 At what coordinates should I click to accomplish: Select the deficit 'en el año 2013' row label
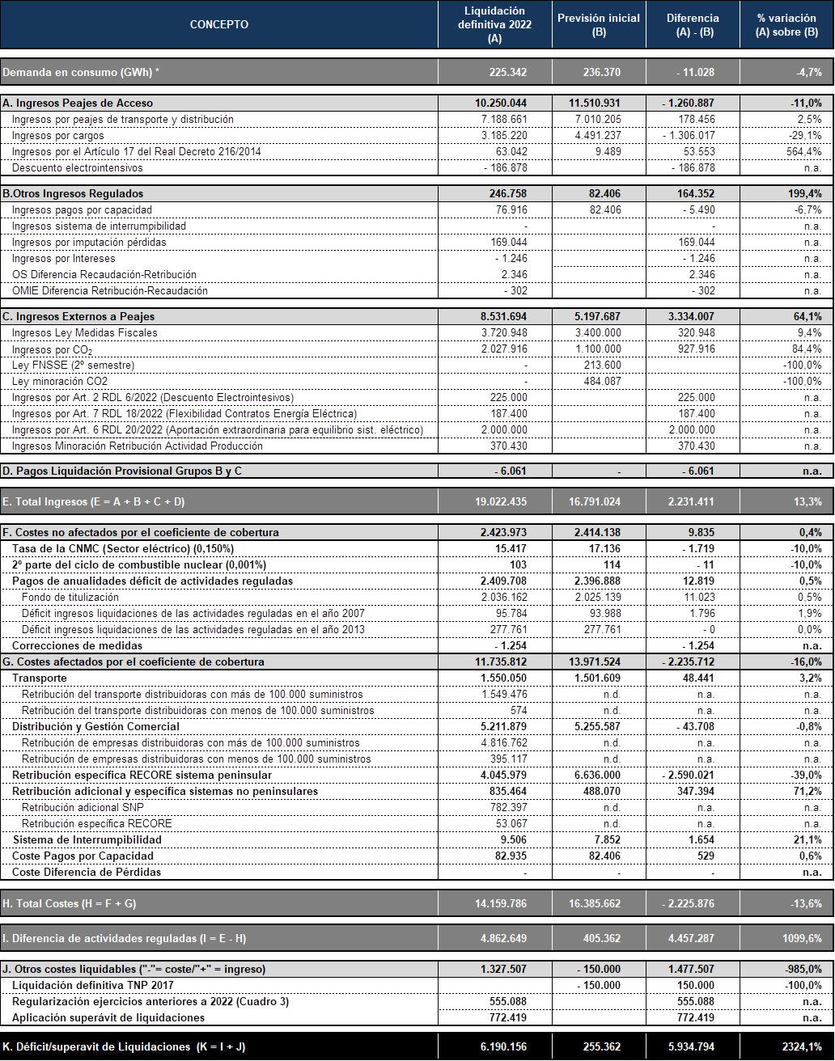193,630
